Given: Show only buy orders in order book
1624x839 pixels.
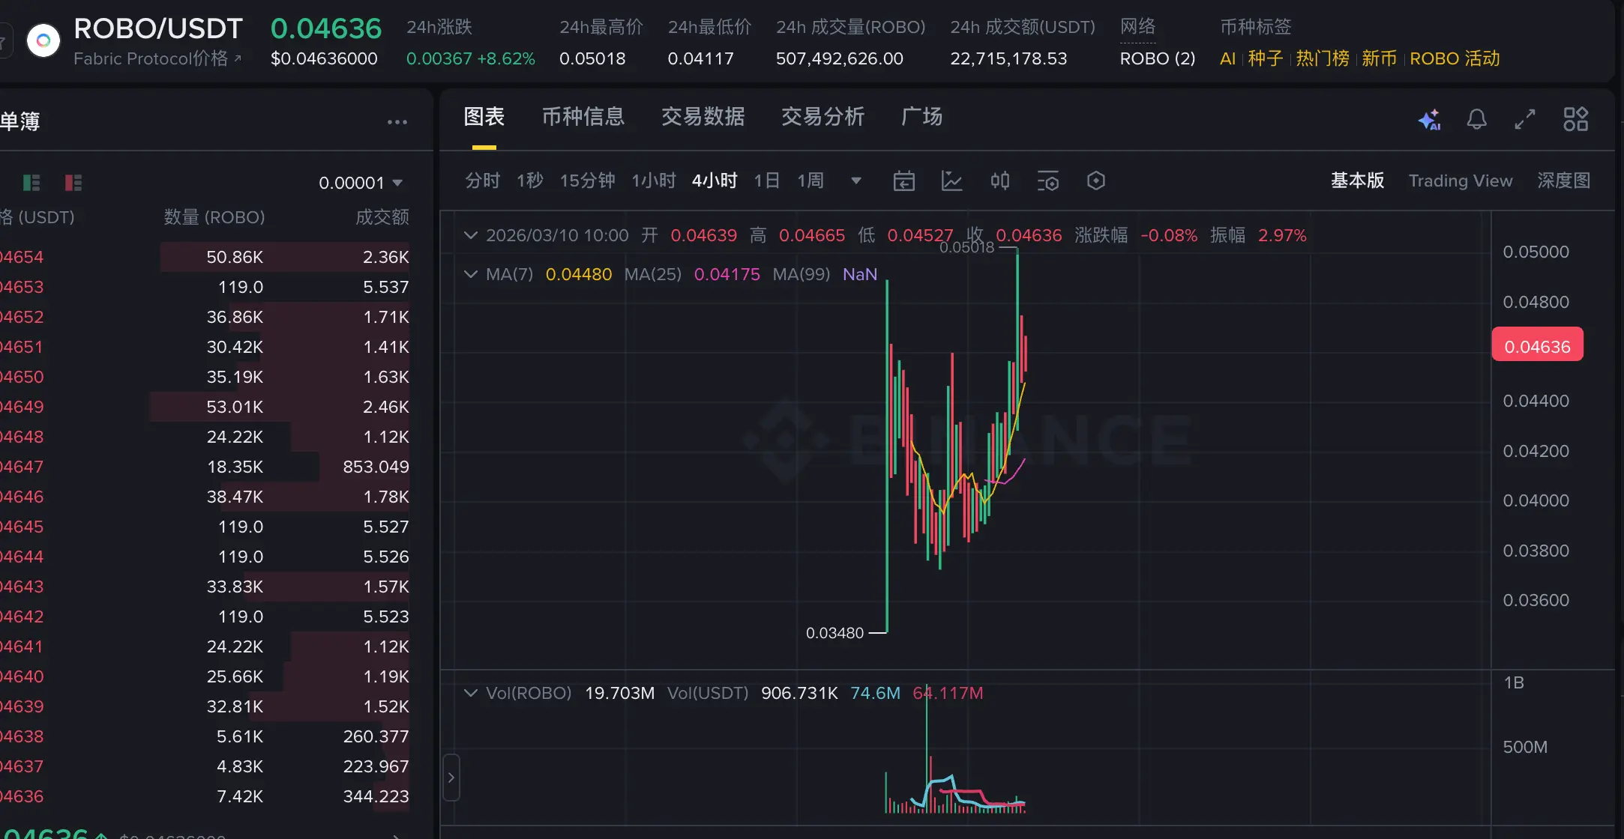Looking at the screenshot, I should pos(31,183).
